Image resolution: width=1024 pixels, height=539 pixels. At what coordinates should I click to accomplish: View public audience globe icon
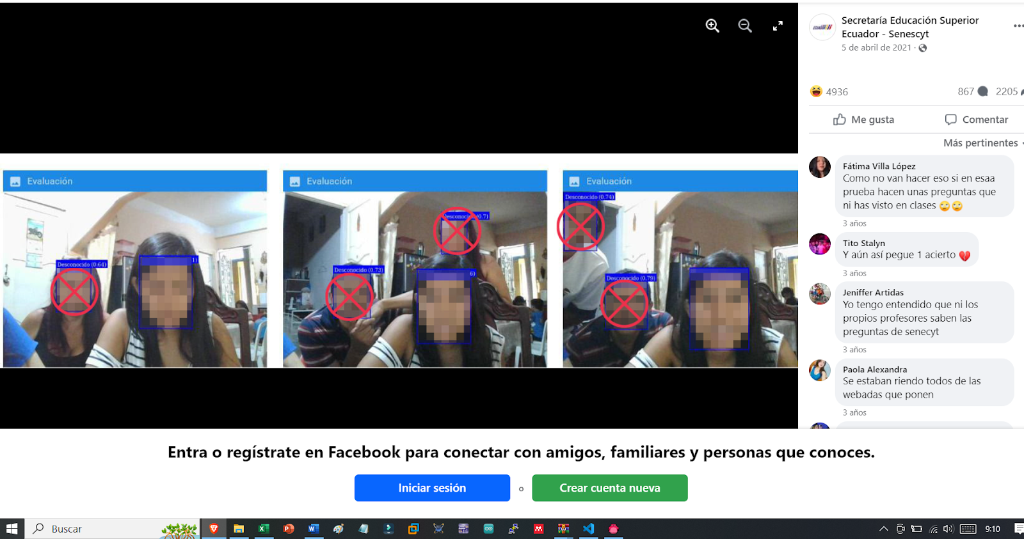coord(922,48)
